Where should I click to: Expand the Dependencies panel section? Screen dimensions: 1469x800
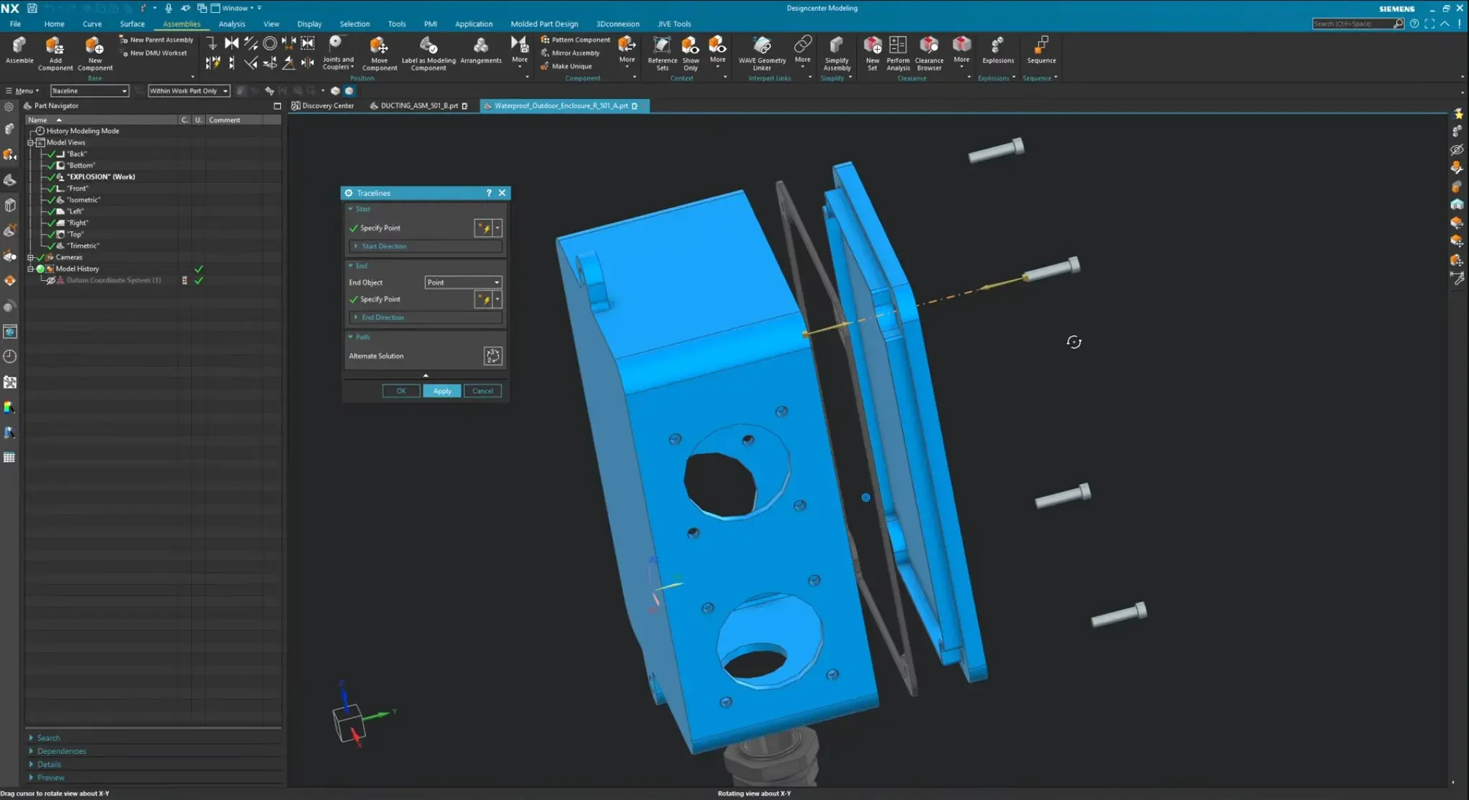61,751
